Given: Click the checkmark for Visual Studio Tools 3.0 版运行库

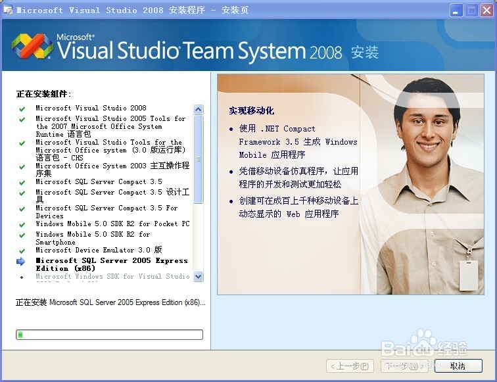Looking at the screenshot, I should coord(22,143).
